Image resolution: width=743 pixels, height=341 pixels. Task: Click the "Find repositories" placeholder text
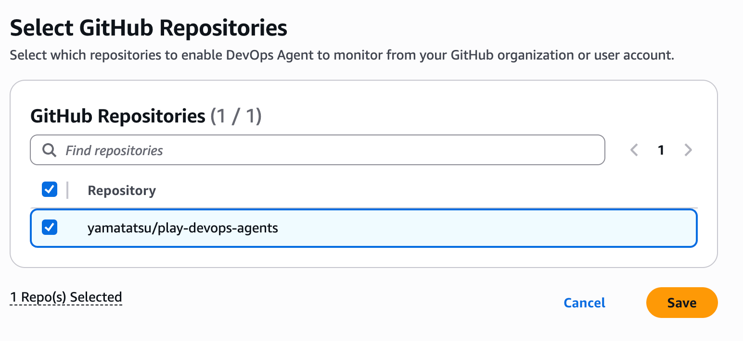point(115,151)
